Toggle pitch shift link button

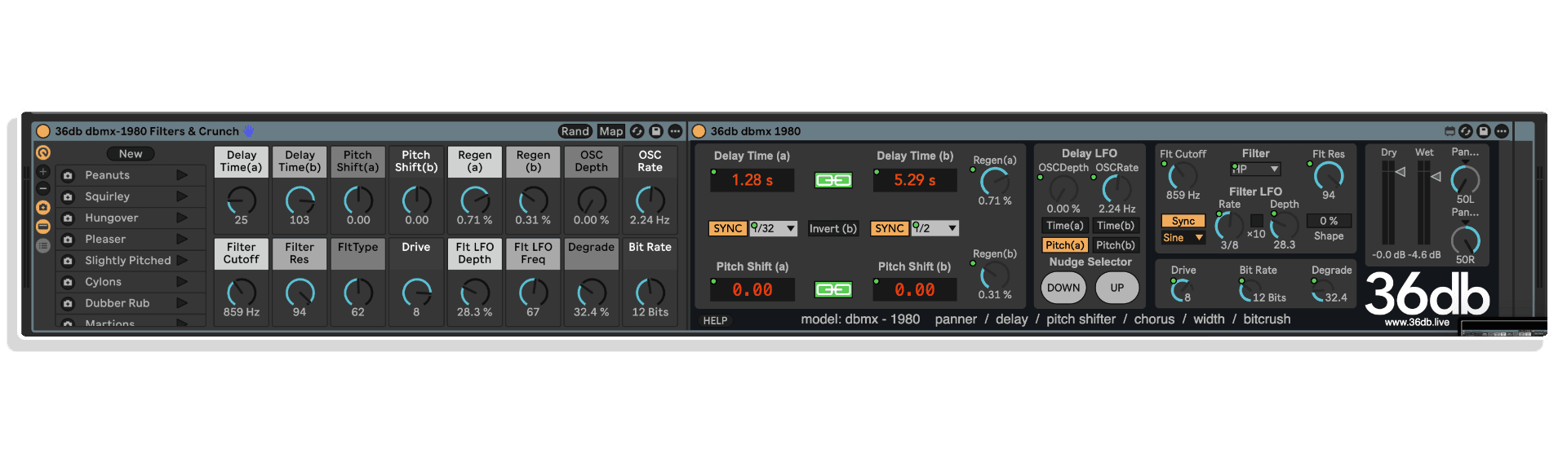(833, 289)
